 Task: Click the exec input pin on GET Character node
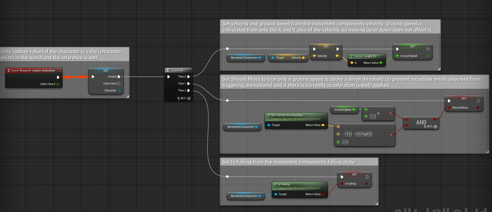[93, 77]
